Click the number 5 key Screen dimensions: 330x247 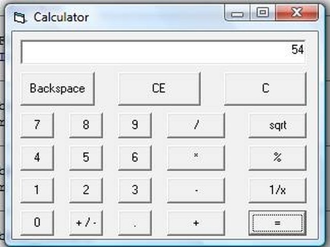pos(86,158)
